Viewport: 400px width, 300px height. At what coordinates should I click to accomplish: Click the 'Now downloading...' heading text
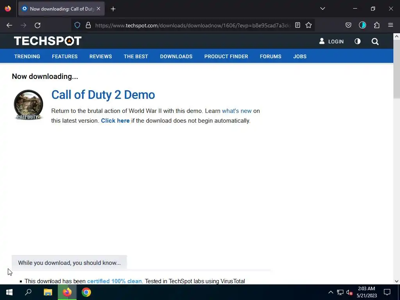coord(45,76)
